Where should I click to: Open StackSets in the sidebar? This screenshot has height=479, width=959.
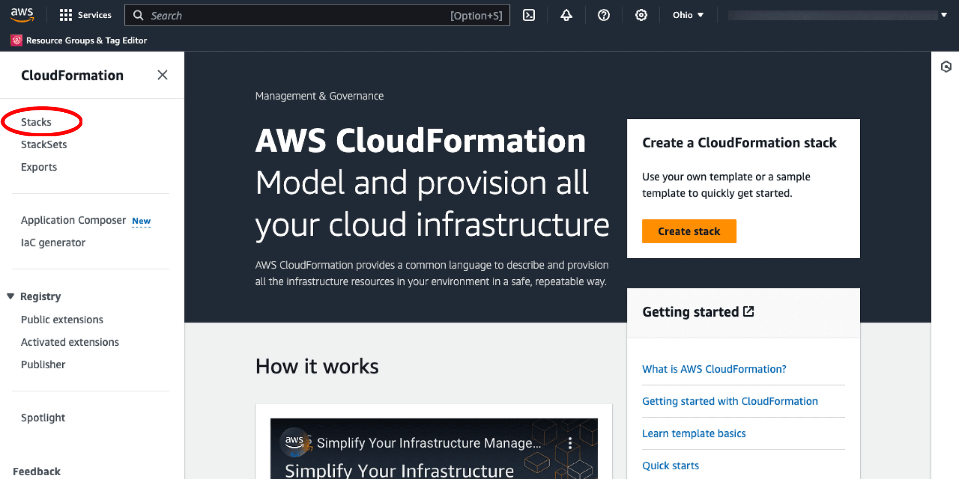(x=44, y=145)
